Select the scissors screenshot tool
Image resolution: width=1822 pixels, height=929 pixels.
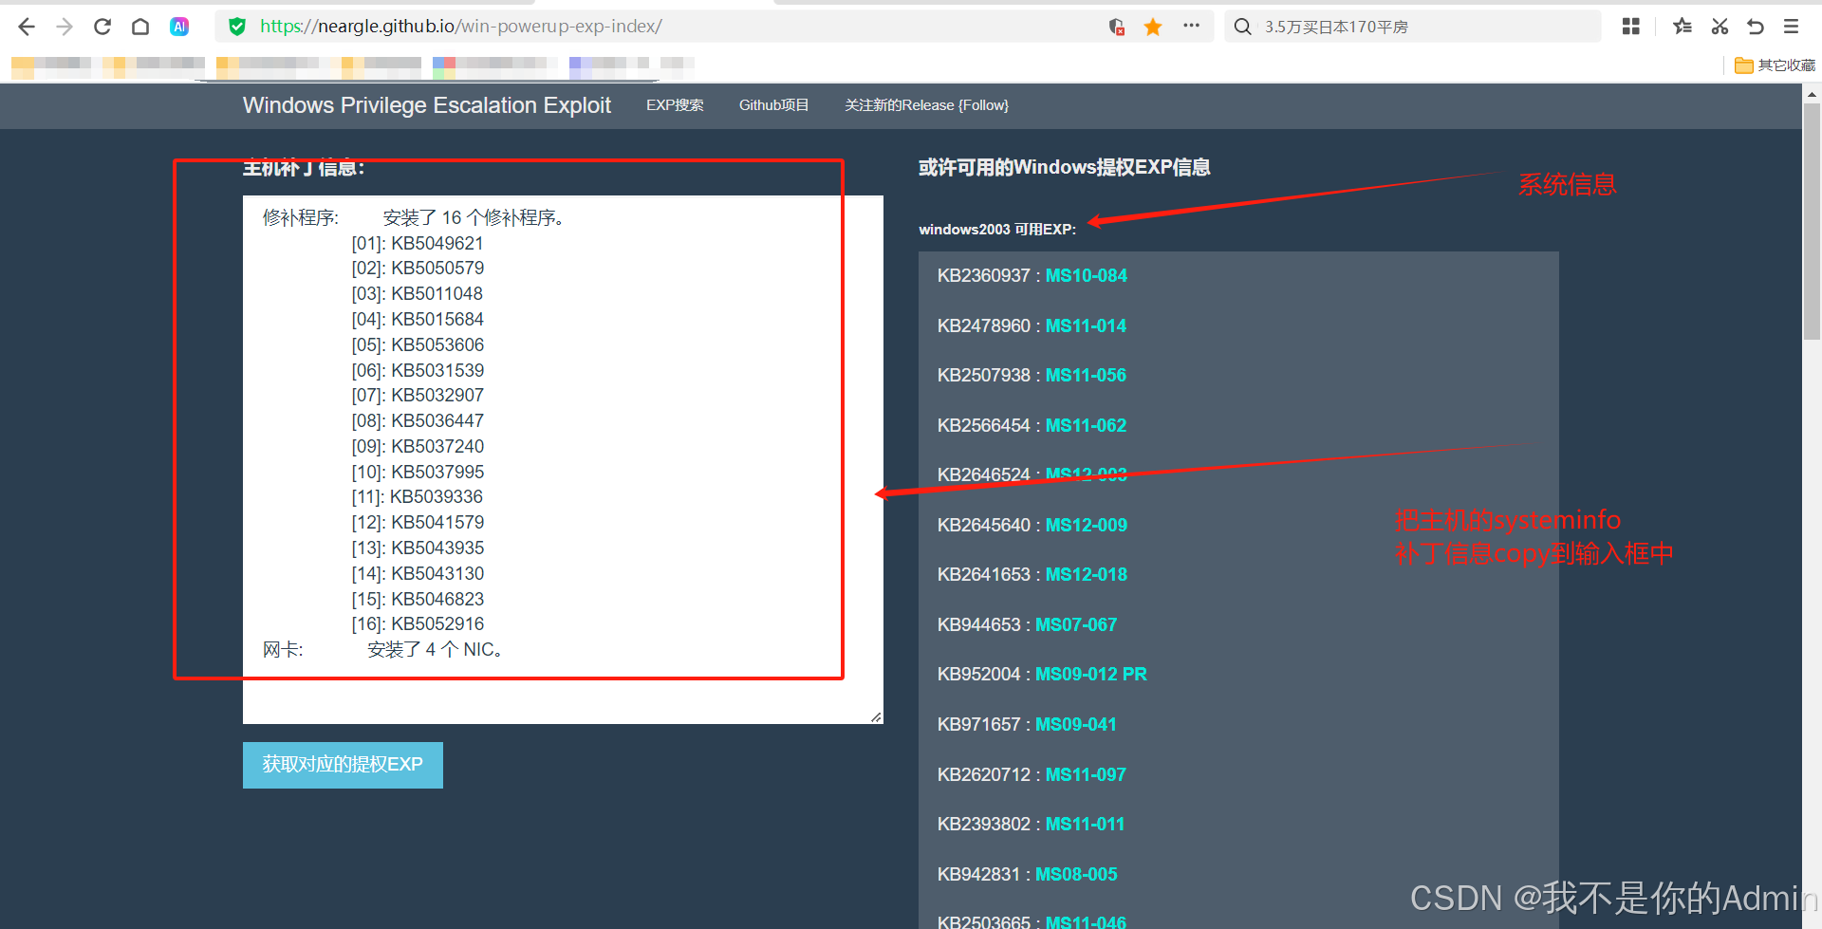(1720, 26)
